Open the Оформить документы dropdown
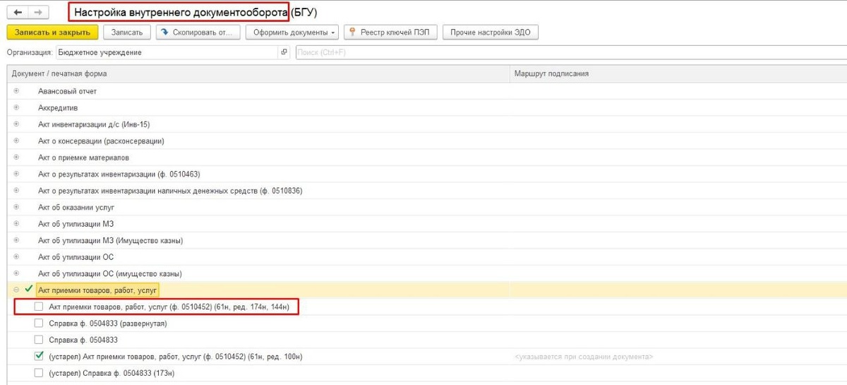847x385 pixels. click(292, 32)
